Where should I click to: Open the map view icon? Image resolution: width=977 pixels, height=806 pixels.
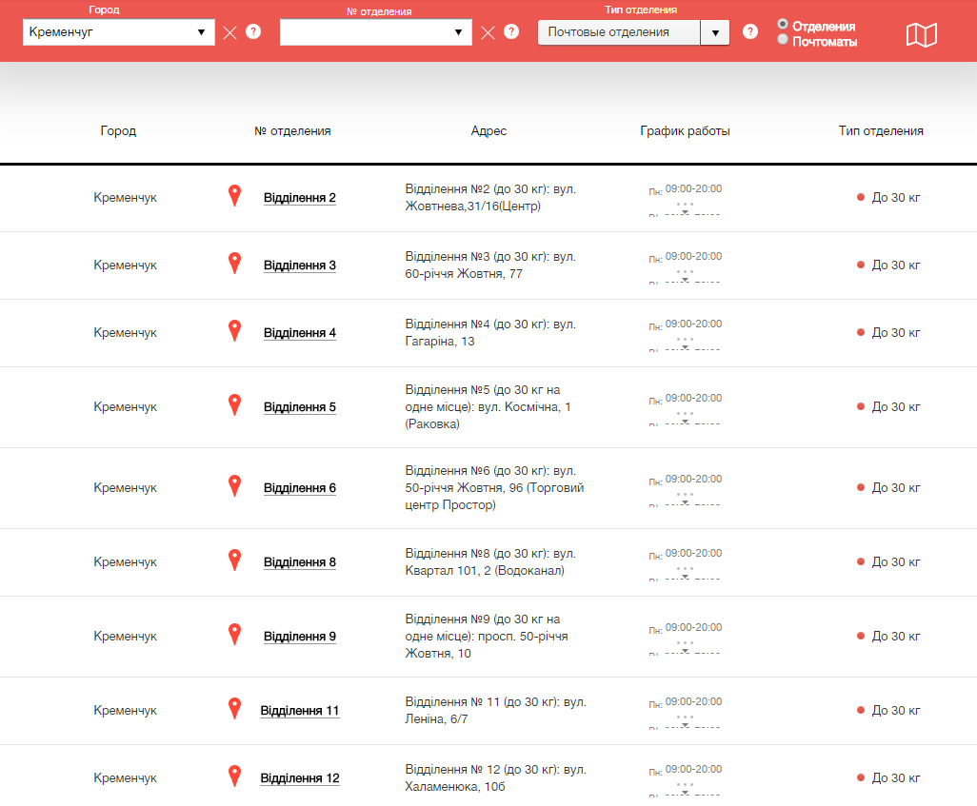click(x=921, y=35)
